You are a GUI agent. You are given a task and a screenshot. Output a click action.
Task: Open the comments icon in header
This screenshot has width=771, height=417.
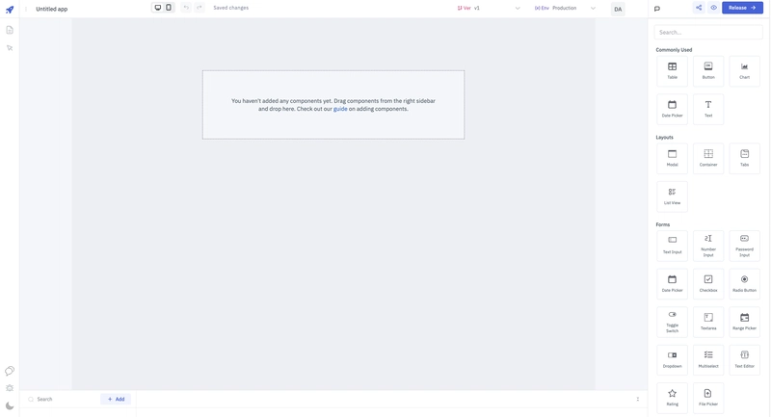(x=657, y=9)
